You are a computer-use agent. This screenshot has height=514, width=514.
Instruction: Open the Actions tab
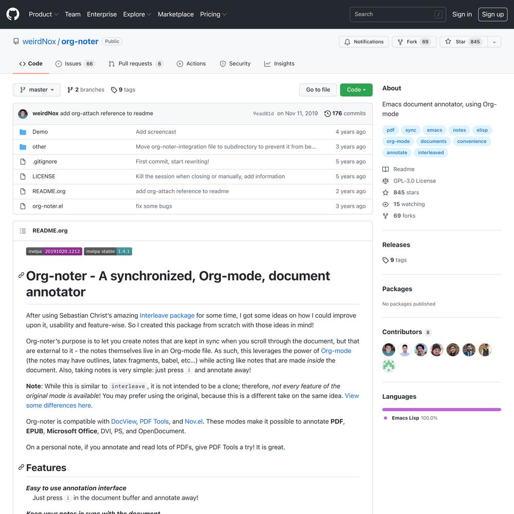click(191, 64)
